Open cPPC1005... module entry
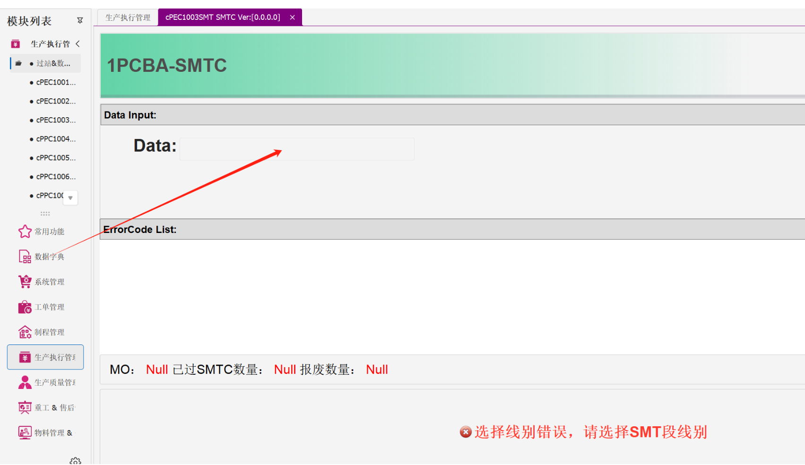This screenshot has height=465, width=805. click(56, 158)
